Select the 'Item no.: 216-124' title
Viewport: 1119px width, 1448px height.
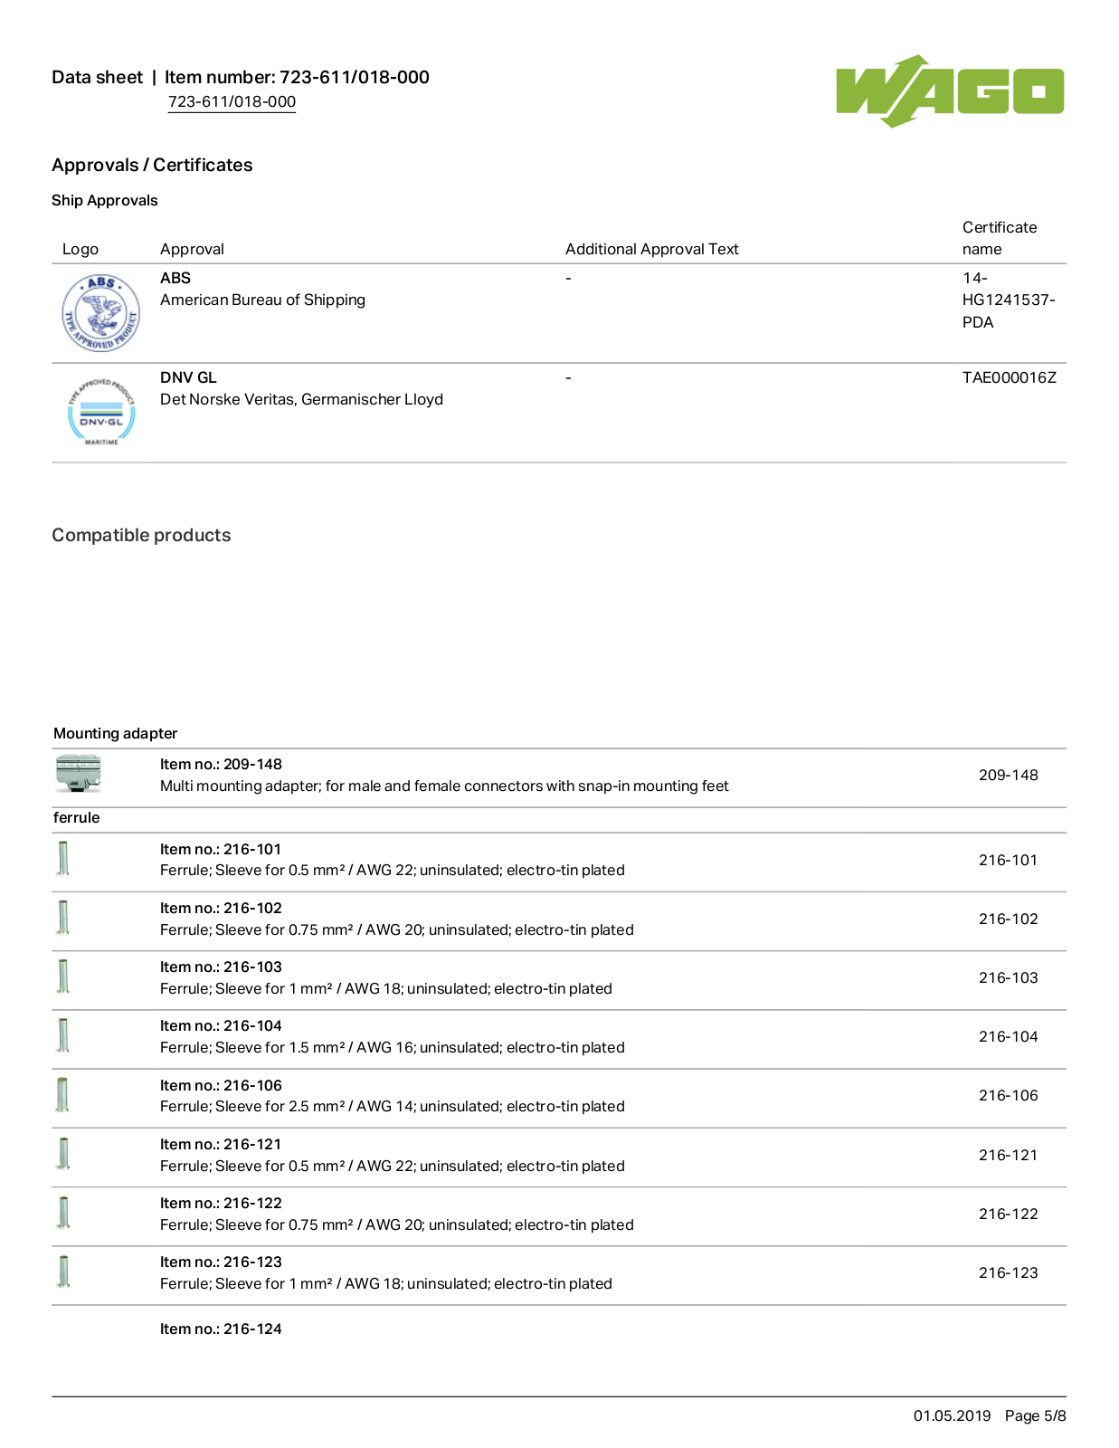point(221,1329)
